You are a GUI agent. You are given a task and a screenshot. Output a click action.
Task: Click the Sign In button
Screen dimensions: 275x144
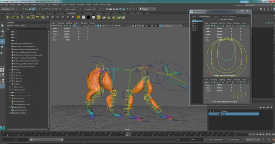point(147,9)
